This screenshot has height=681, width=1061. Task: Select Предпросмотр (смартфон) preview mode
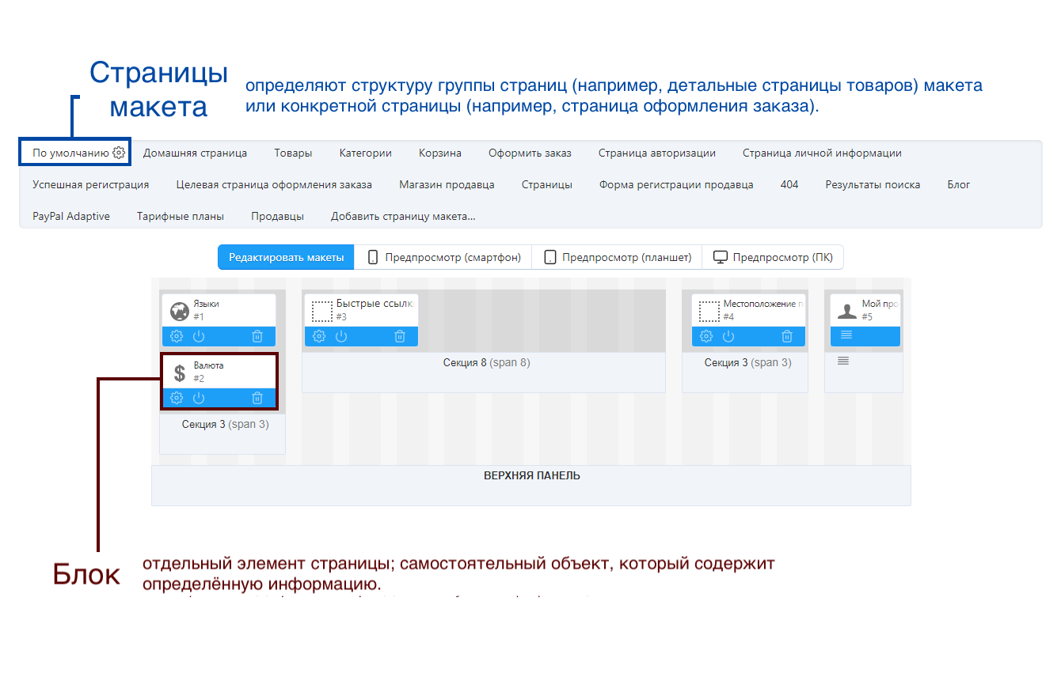coord(443,257)
